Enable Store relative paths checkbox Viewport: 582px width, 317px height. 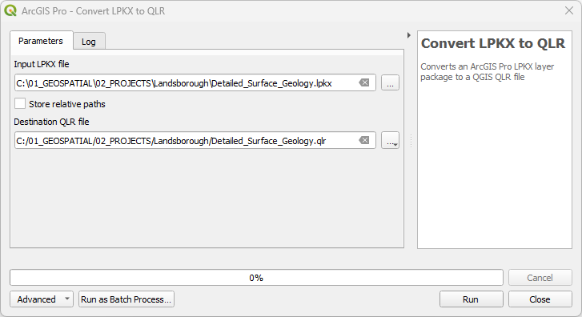20,103
